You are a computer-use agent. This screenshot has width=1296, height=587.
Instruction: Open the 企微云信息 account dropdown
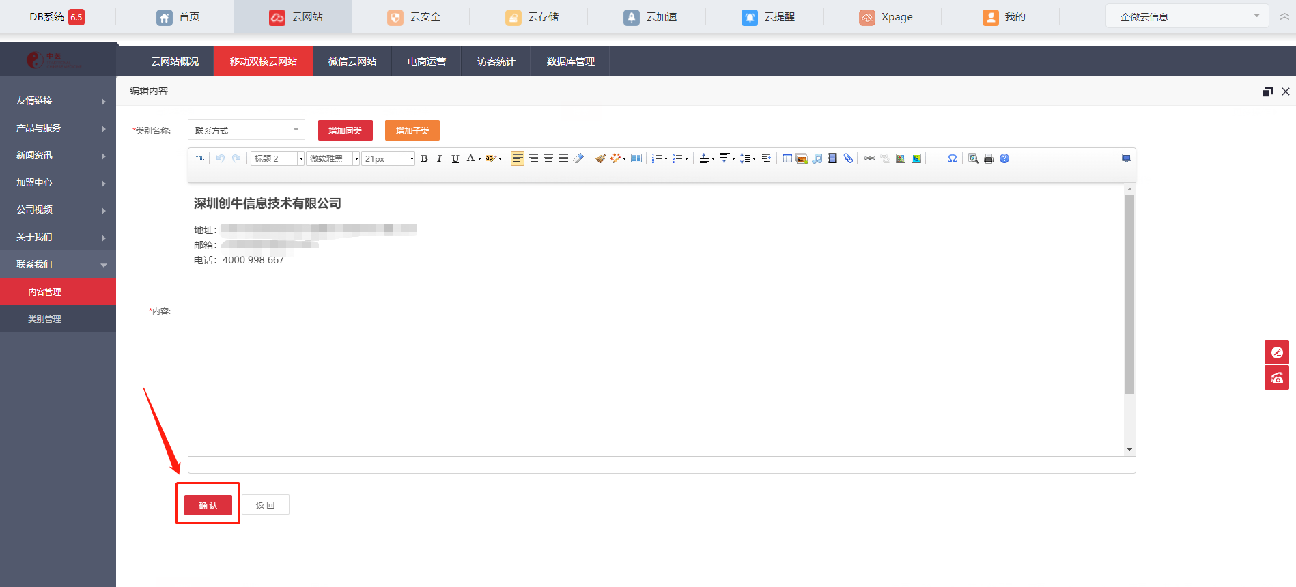1187,16
